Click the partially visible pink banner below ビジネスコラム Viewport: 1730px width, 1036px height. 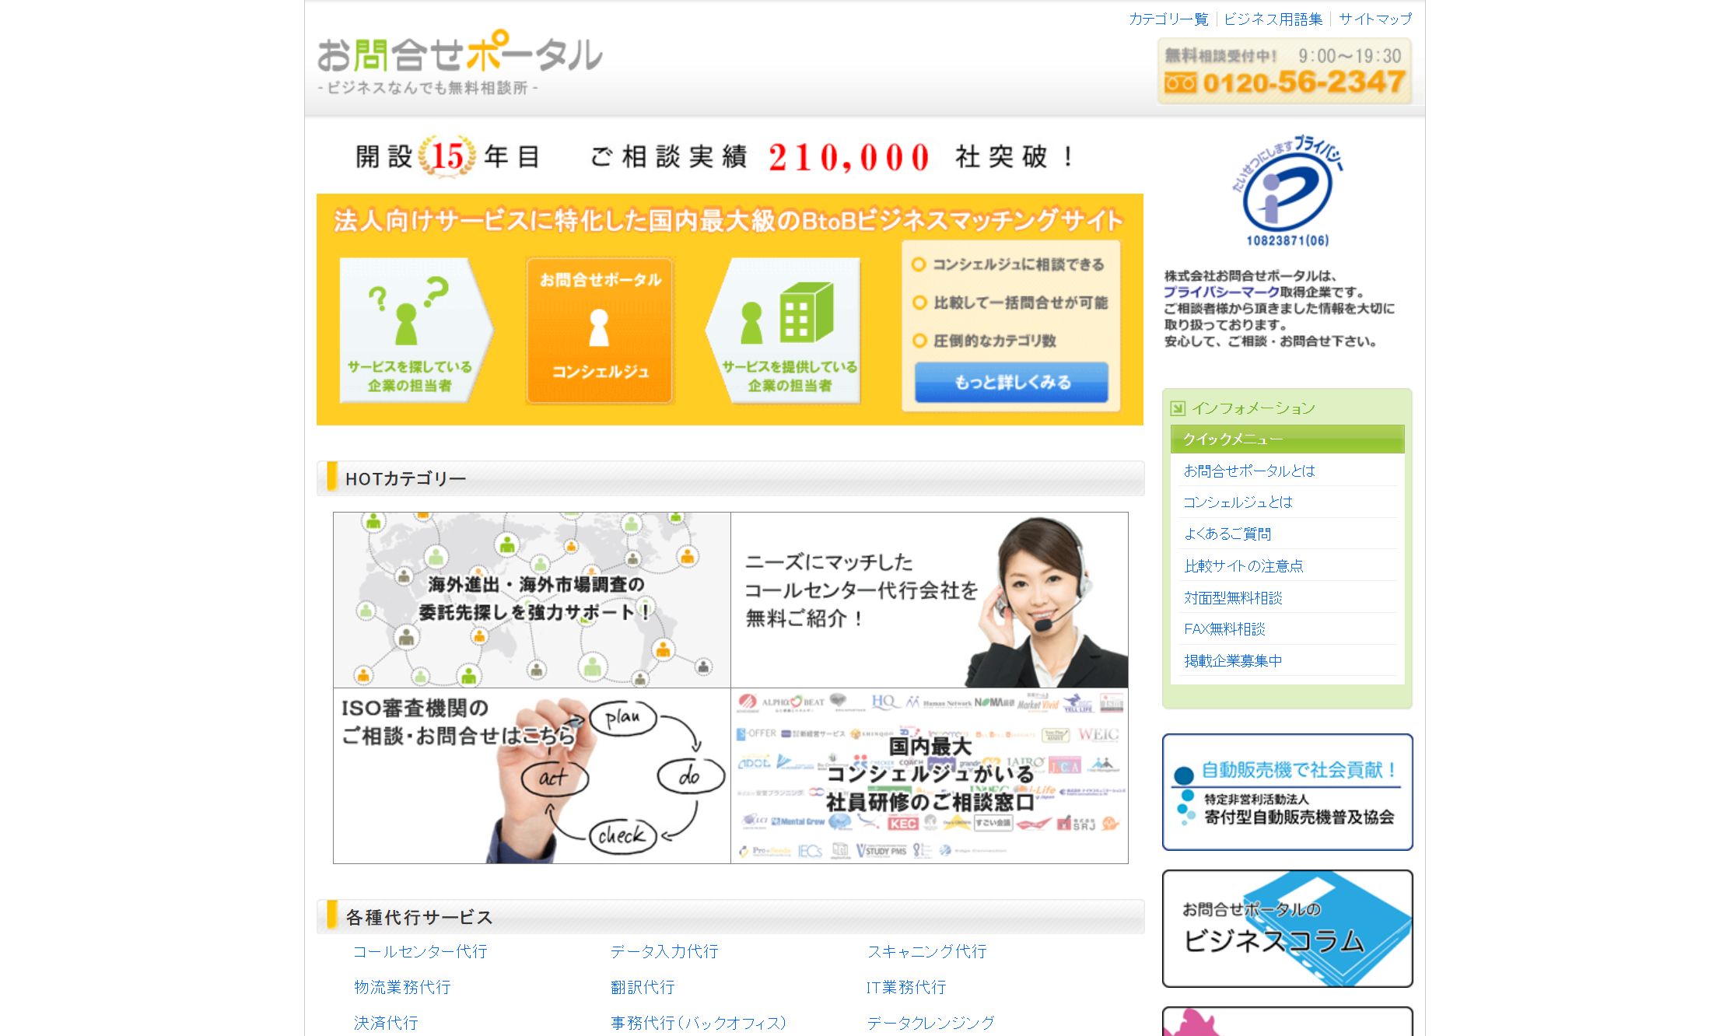pos(1287,1021)
